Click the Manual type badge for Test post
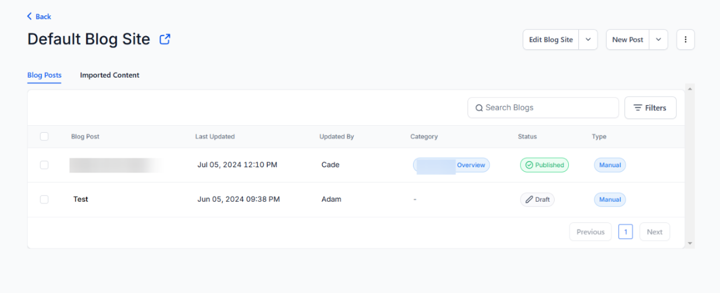The height and width of the screenshot is (293, 720). (610, 199)
